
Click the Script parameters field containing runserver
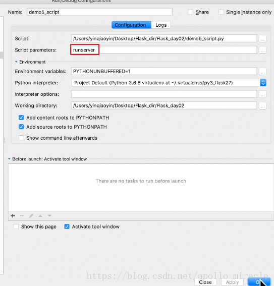click(x=164, y=50)
